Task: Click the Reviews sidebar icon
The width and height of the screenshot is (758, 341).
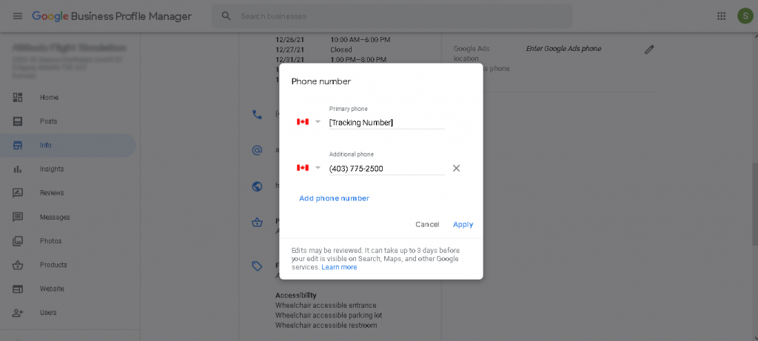Action: [x=18, y=193]
